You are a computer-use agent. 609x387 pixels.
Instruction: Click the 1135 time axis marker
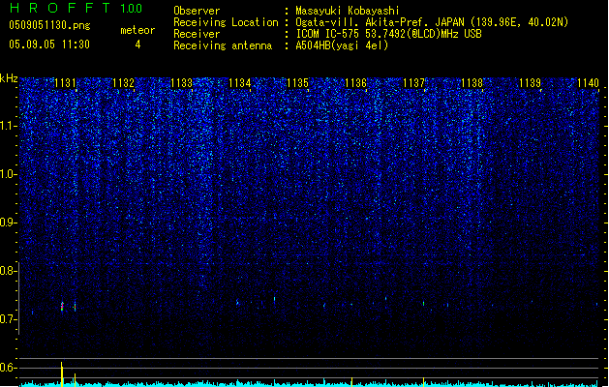[297, 82]
